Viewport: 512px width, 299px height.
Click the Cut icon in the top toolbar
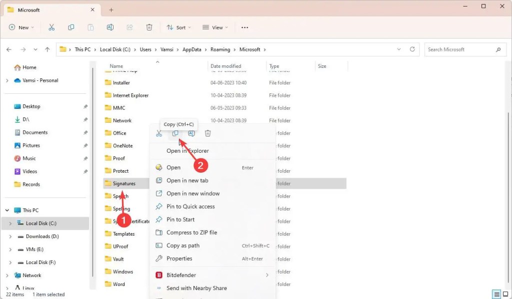(x=51, y=27)
